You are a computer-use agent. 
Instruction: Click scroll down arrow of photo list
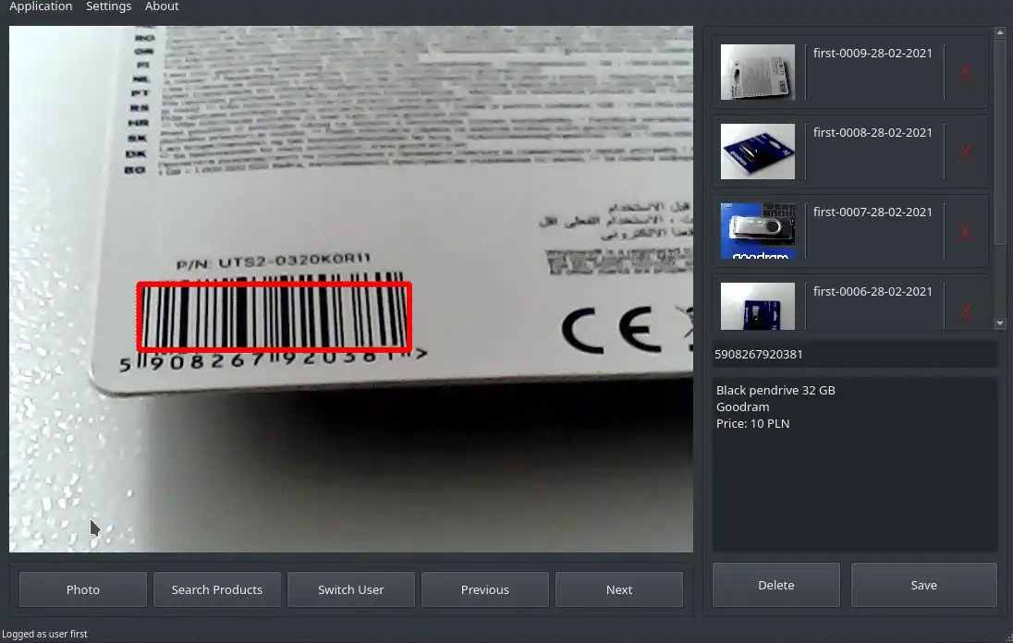(1000, 323)
